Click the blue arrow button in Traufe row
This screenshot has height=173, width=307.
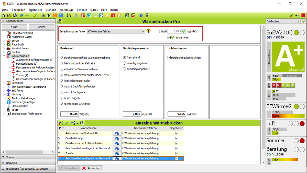117,153
